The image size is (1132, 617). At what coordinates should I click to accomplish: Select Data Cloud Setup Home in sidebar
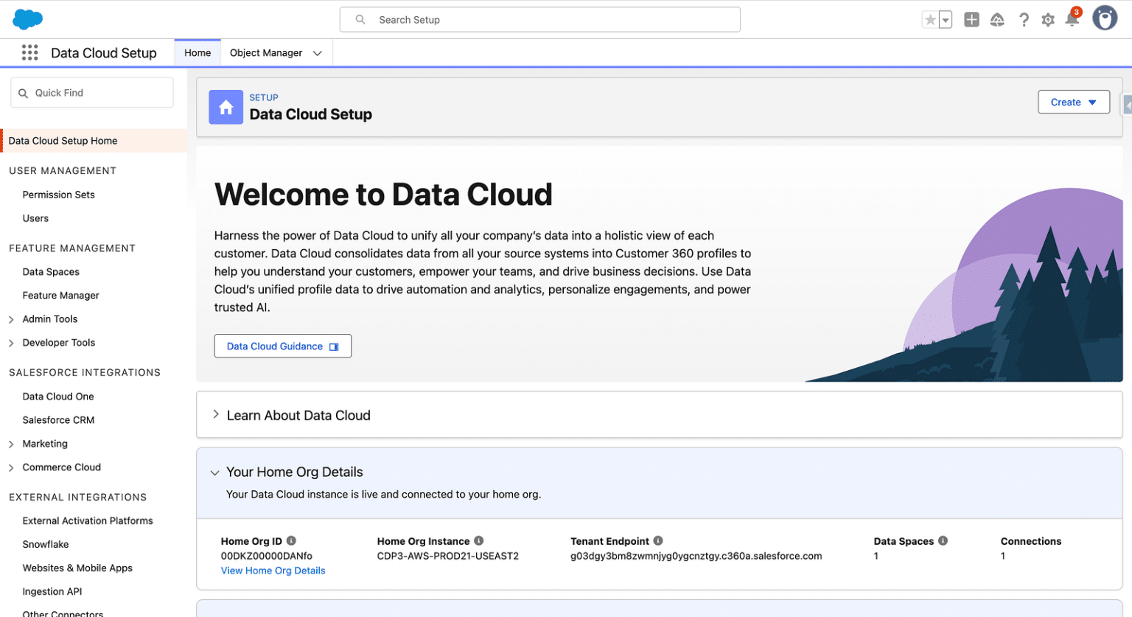pos(94,141)
